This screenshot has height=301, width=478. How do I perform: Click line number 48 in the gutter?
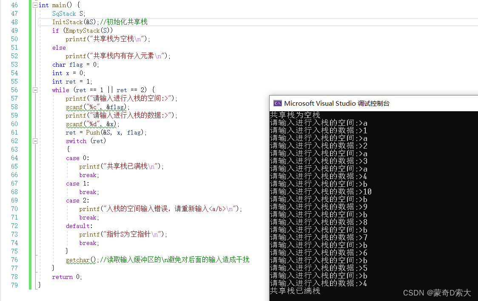click(x=14, y=22)
